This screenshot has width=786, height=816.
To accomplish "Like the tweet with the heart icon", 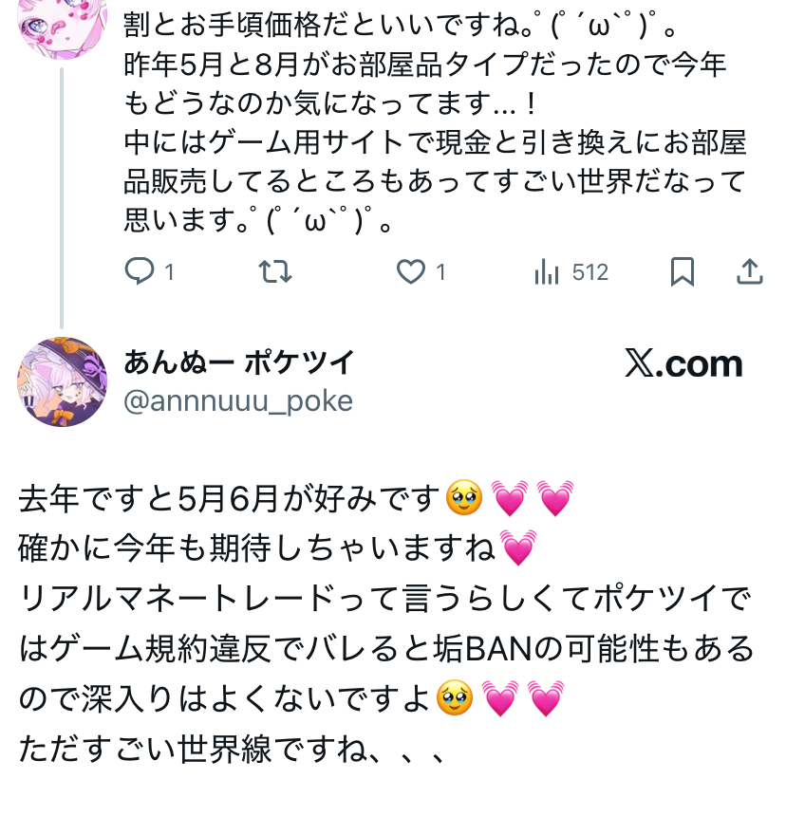I will [410, 273].
